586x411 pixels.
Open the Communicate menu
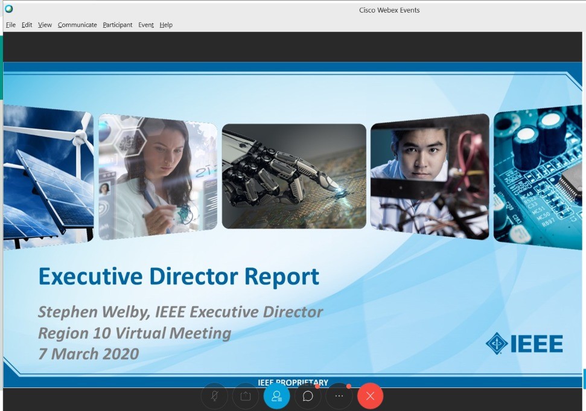point(77,25)
